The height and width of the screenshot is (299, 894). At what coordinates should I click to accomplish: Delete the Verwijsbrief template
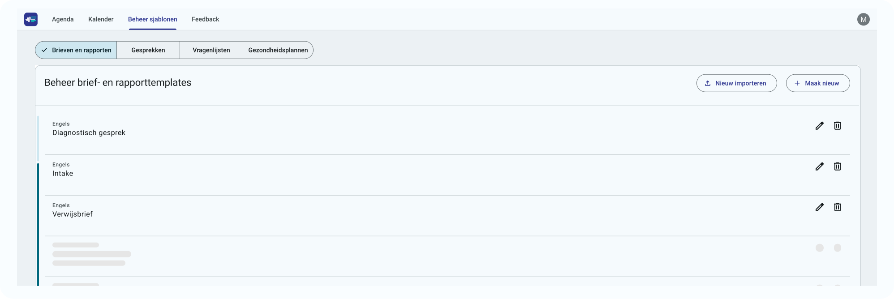click(x=838, y=207)
